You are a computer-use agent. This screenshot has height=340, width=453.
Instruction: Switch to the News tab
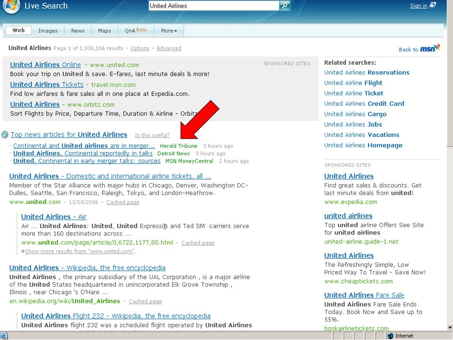tap(78, 31)
